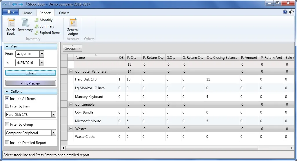Open the Computer Peripheral group dropdown
The width and height of the screenshot is (297, 161).
point(53,133)
